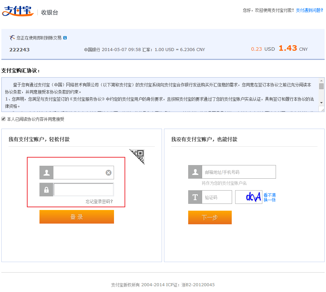Screen dimensions: 326x292
Task: Click the agreement textarea resize handle
Action: (322, 109)
